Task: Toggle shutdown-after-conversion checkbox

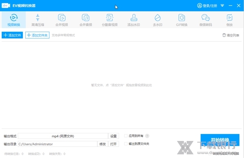Action: pos(210,154)
